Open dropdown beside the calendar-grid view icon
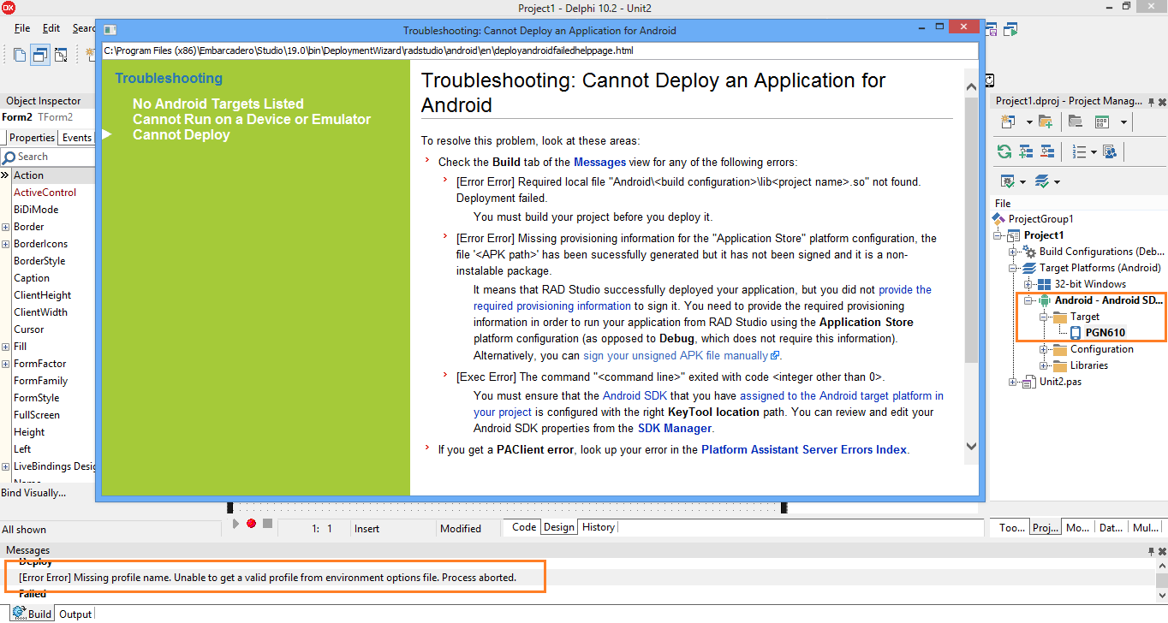 (x=1123, y=122)
